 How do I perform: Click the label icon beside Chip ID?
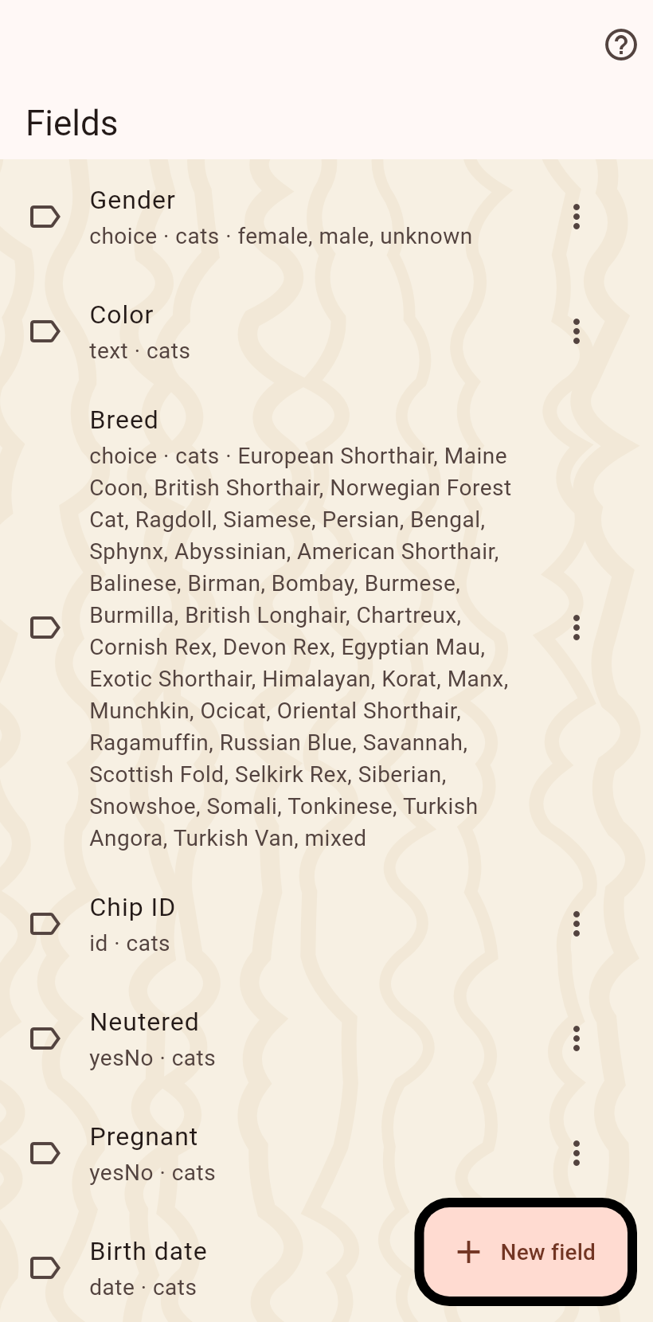45,924
